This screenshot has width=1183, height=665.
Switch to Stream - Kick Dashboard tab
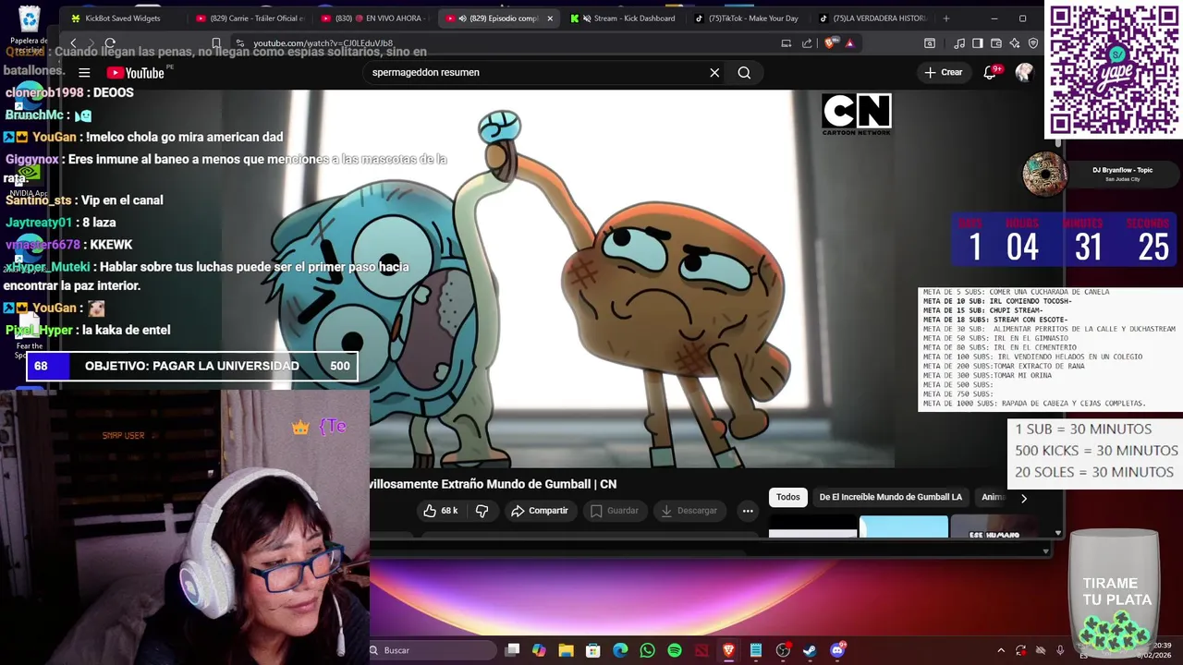point(623,18)
